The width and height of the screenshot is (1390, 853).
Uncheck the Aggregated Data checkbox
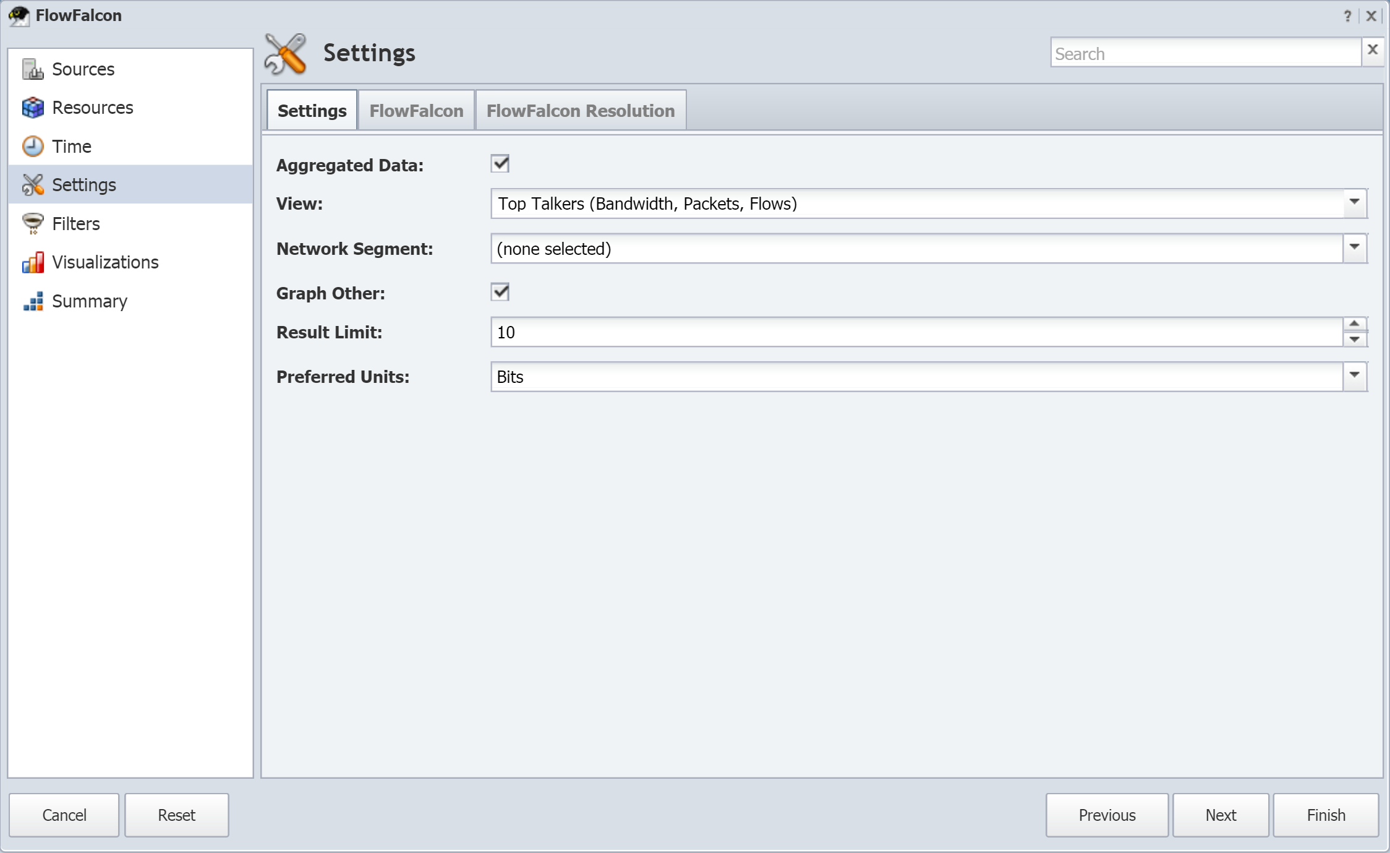500,164
